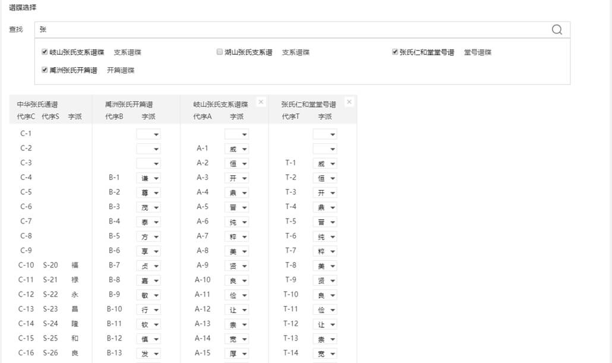Viewport: 612px width, 363px height.
Task: Remove the 张氏仁和堂堂号谱 column
Action: point(349,102)
